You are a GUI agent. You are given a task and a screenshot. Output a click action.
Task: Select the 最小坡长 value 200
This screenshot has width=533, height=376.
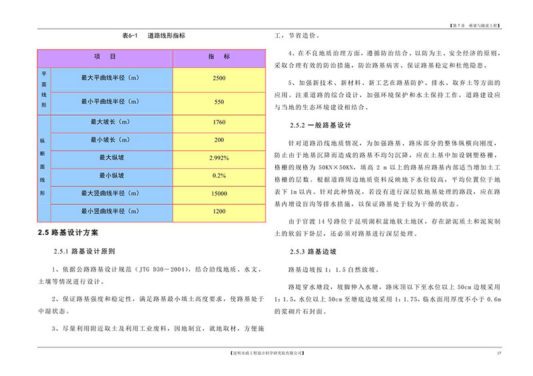pyautogui.click(x=219, y=140)
